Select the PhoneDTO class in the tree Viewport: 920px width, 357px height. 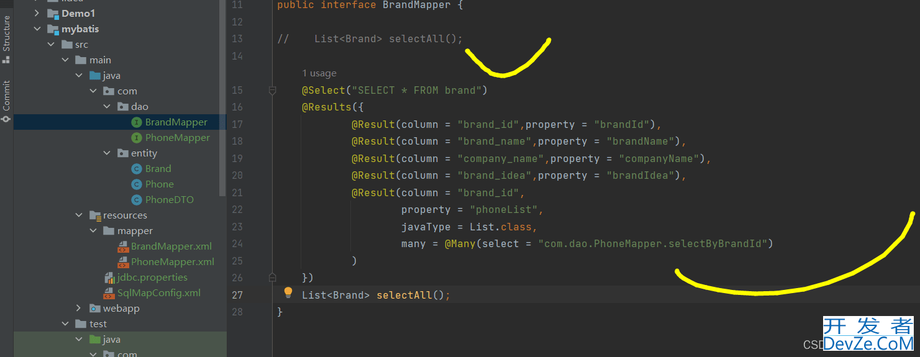click(170, 200)
